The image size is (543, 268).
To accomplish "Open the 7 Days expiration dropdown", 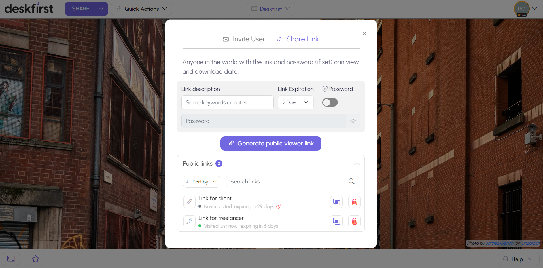I will pos(296,102).
